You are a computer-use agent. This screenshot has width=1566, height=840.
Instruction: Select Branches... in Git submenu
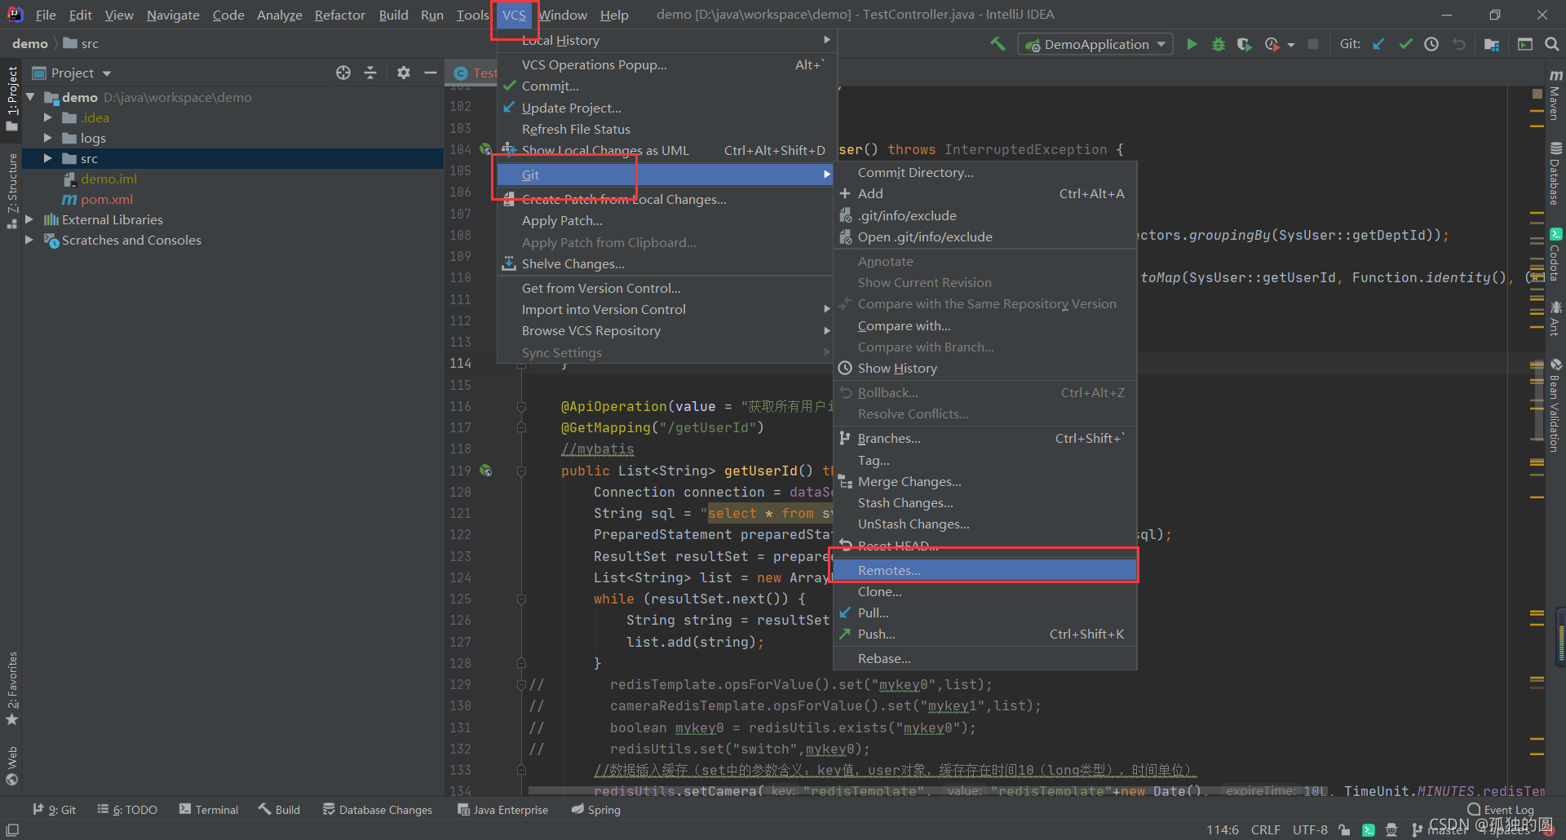984,438
